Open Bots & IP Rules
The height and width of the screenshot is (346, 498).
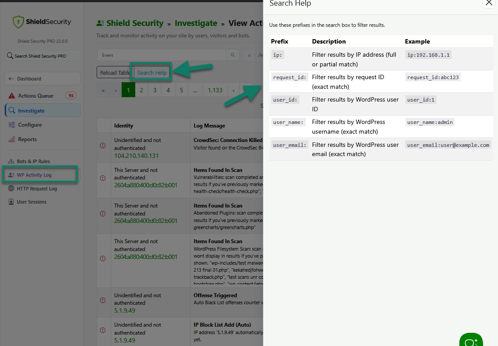33,161
